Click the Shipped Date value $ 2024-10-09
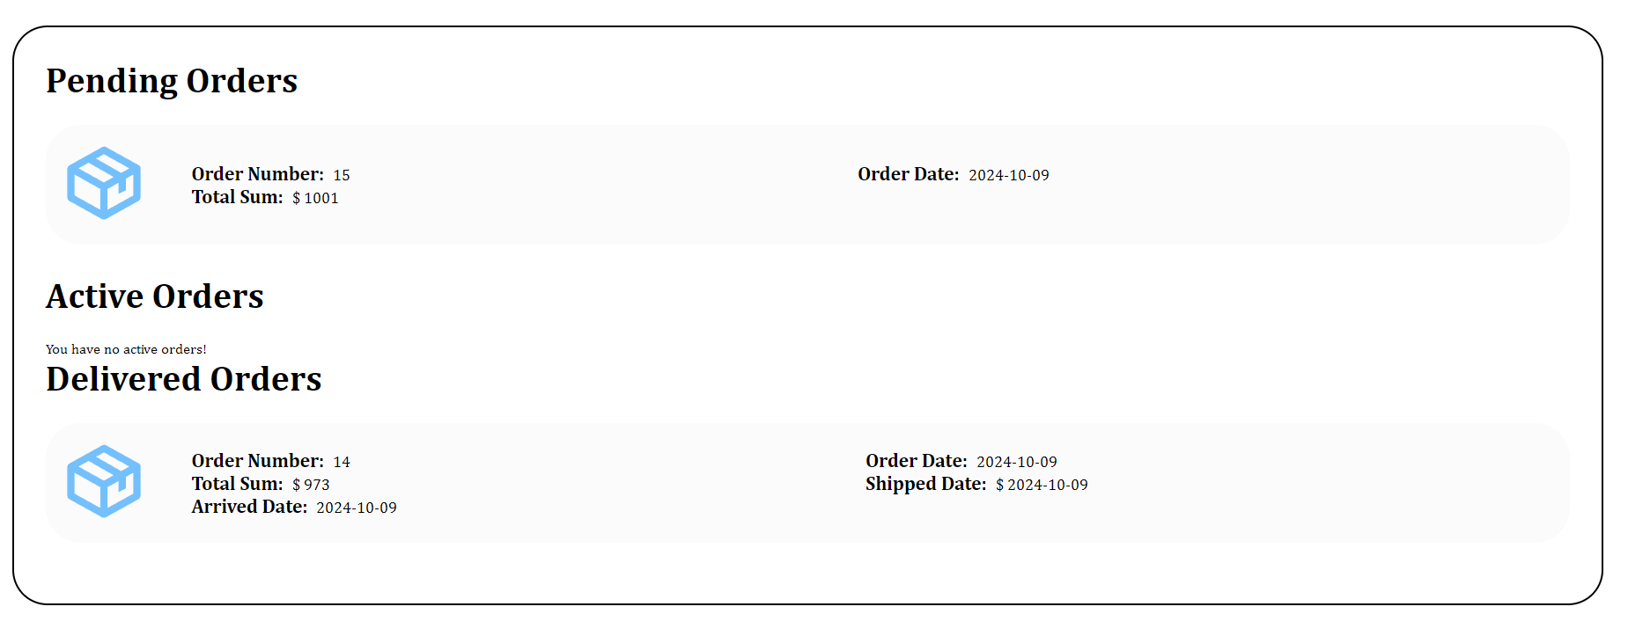The height and width of the screenshot is (636, 1628). 1042,485
